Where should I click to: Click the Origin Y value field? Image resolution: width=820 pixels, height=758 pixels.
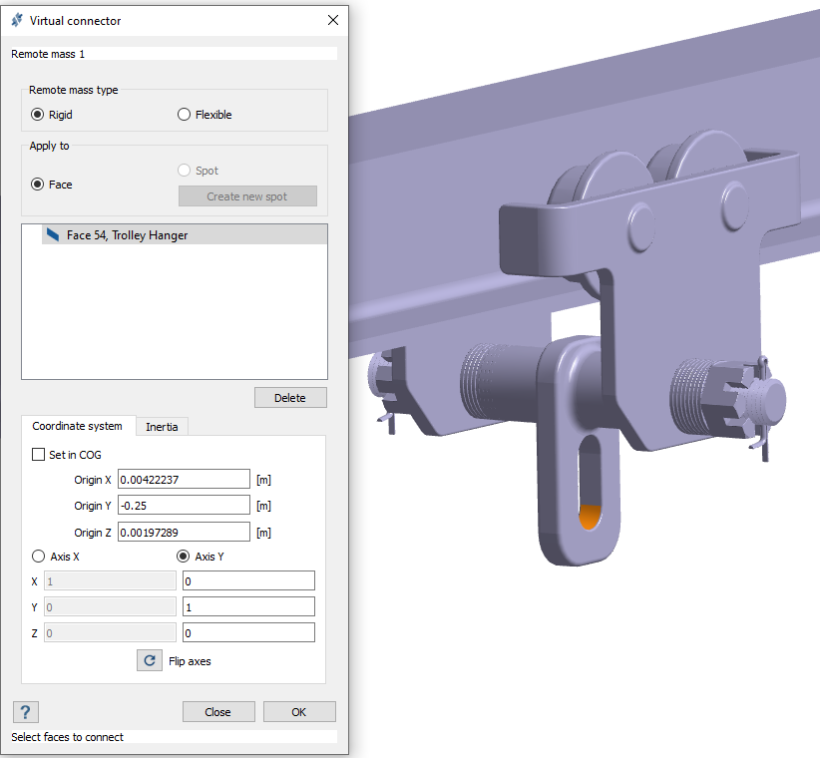tap(184, 506)
